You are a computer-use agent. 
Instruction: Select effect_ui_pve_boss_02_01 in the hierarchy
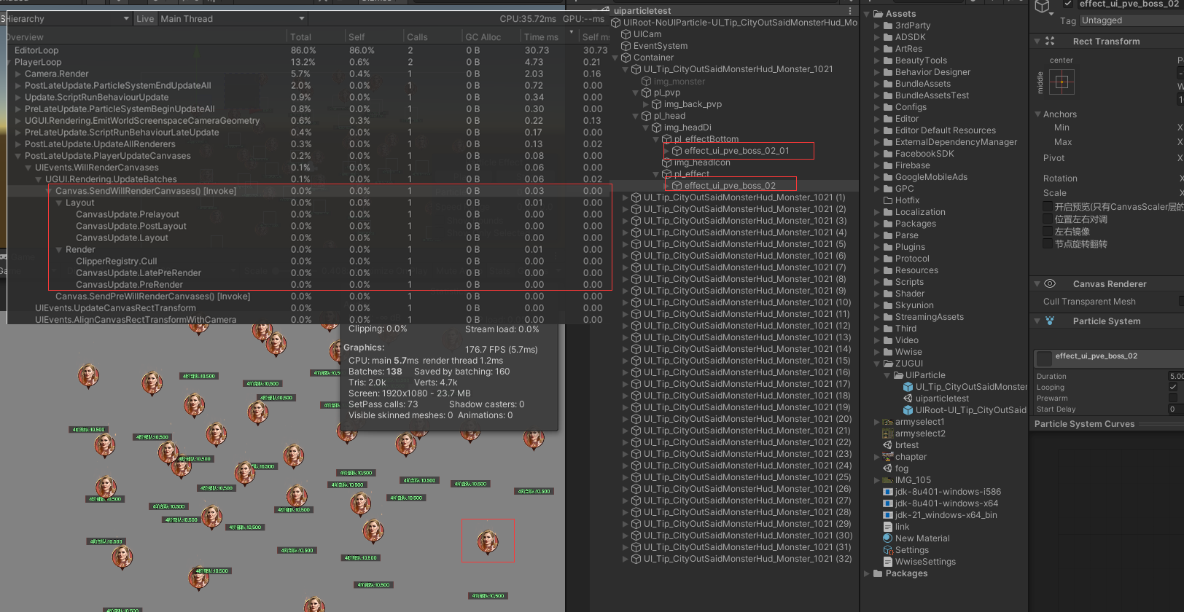tap(736, 151)
